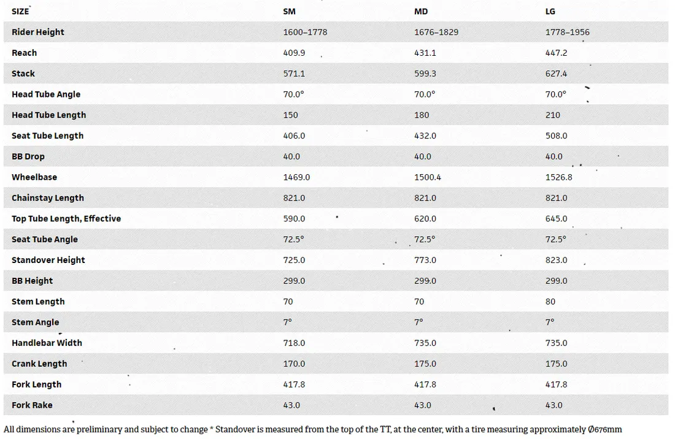
Task: Click the Crank Length row label
Action: click(39, 364)
